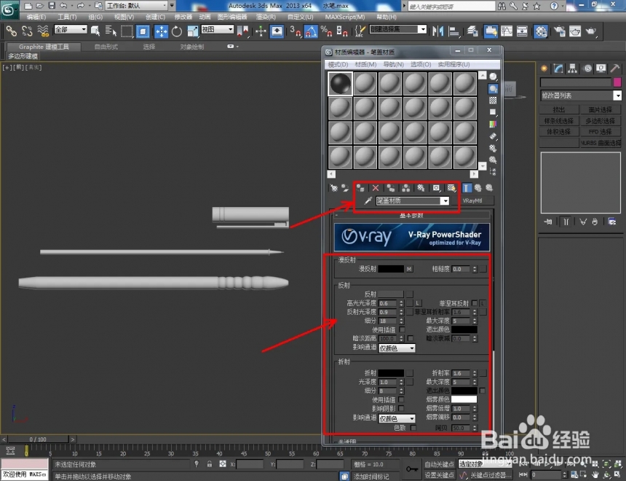Toggle highlight glossiness L lock button
This screenshot has width=626, height=481.
pyautogui.click(x=418, y=303)
